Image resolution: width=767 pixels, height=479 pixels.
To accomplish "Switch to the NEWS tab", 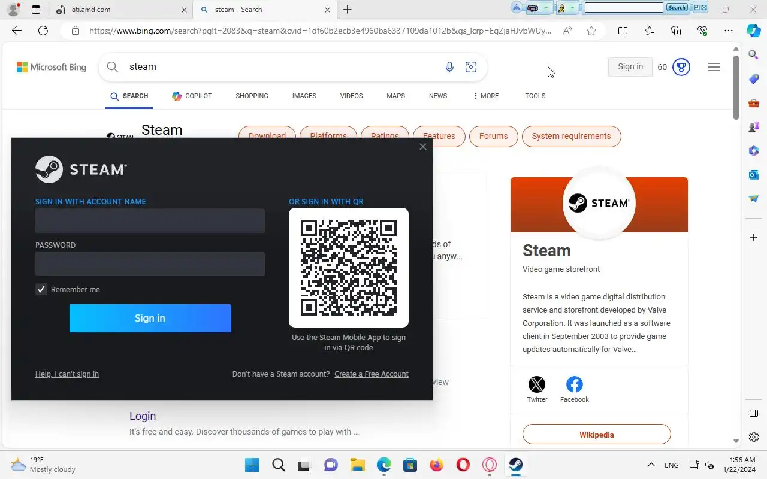I will pyautogui.click(x=438, y=96).
